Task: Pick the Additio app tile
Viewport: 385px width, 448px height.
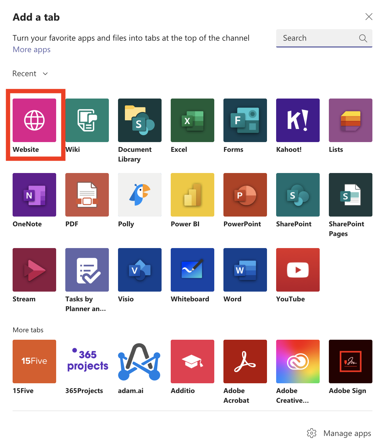Action: [x=192, y=361]
